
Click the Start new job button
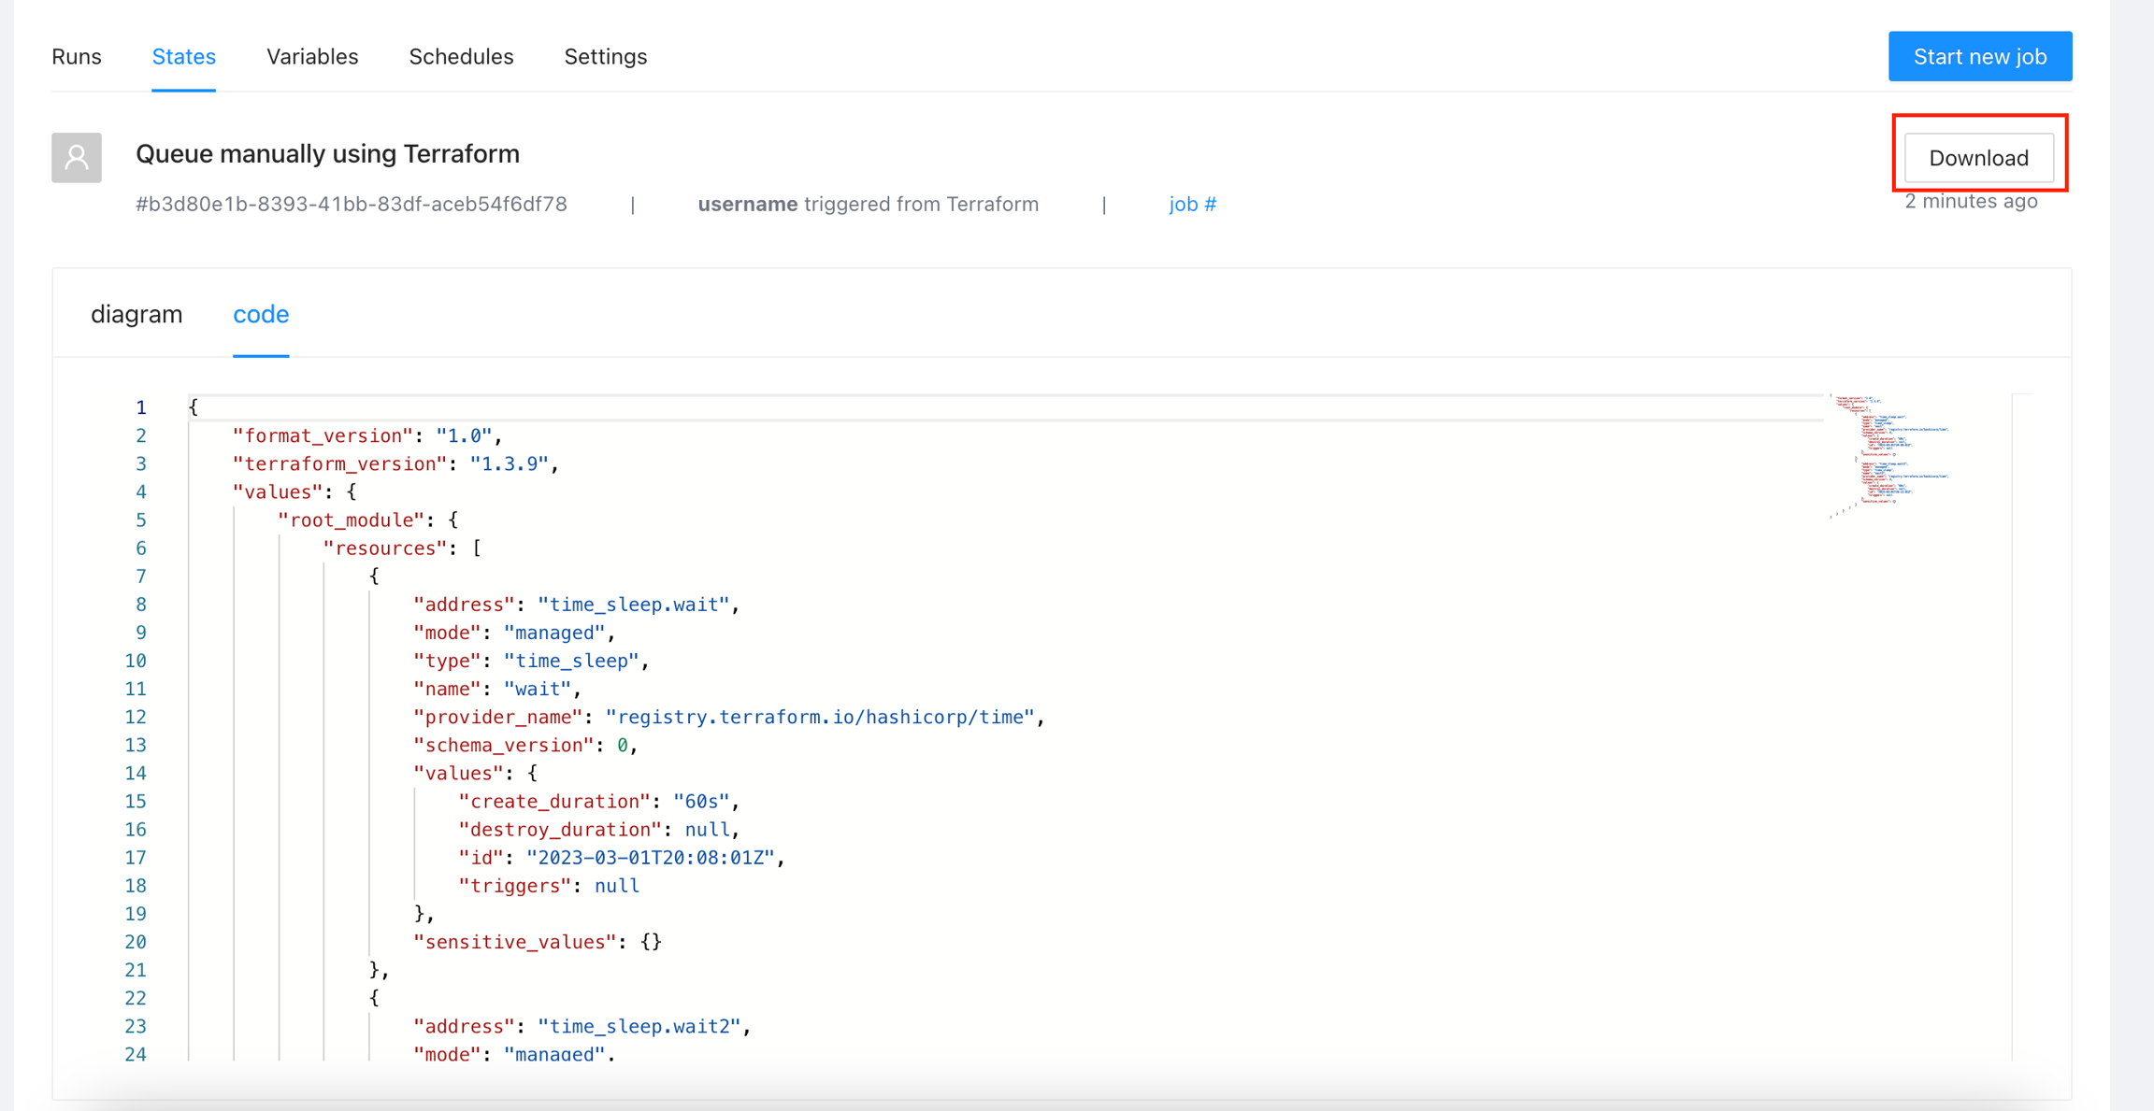coord(1979,57)
